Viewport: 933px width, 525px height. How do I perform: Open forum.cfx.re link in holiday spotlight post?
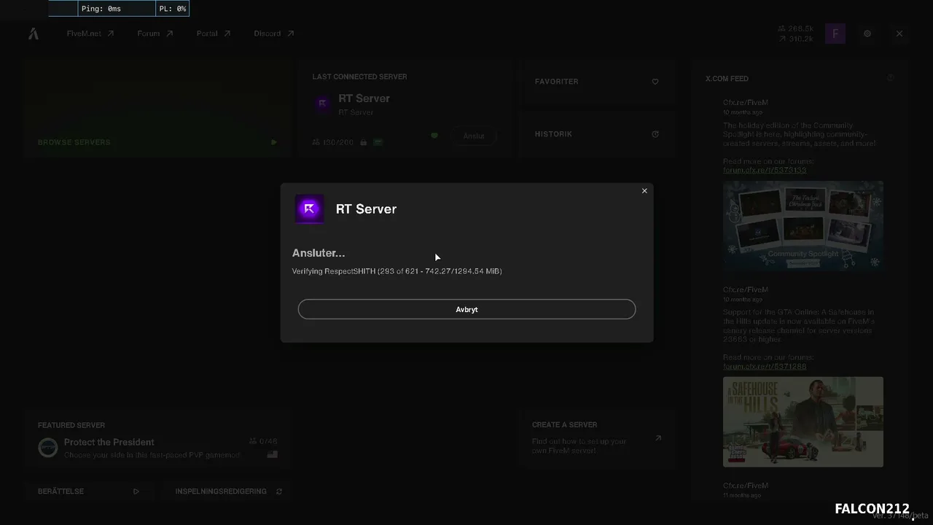(x=765, y=170)
